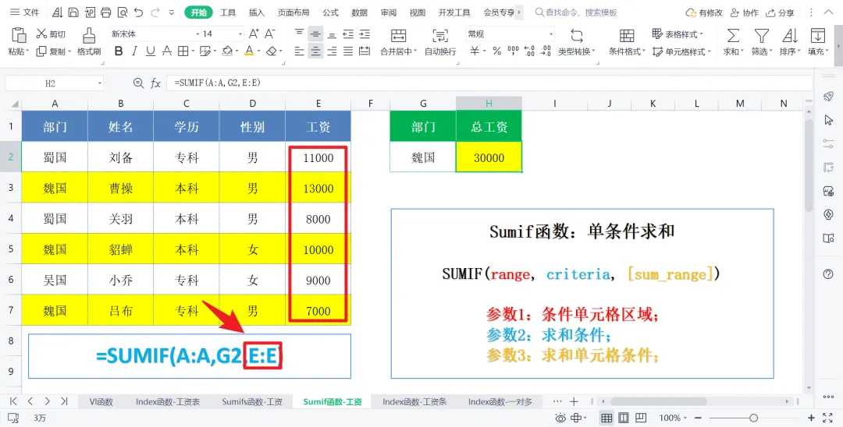This screenshot has width=843, height=427.
Task: Click the magnifier icon beside the formula bar
Action: [x=138, y=83]
